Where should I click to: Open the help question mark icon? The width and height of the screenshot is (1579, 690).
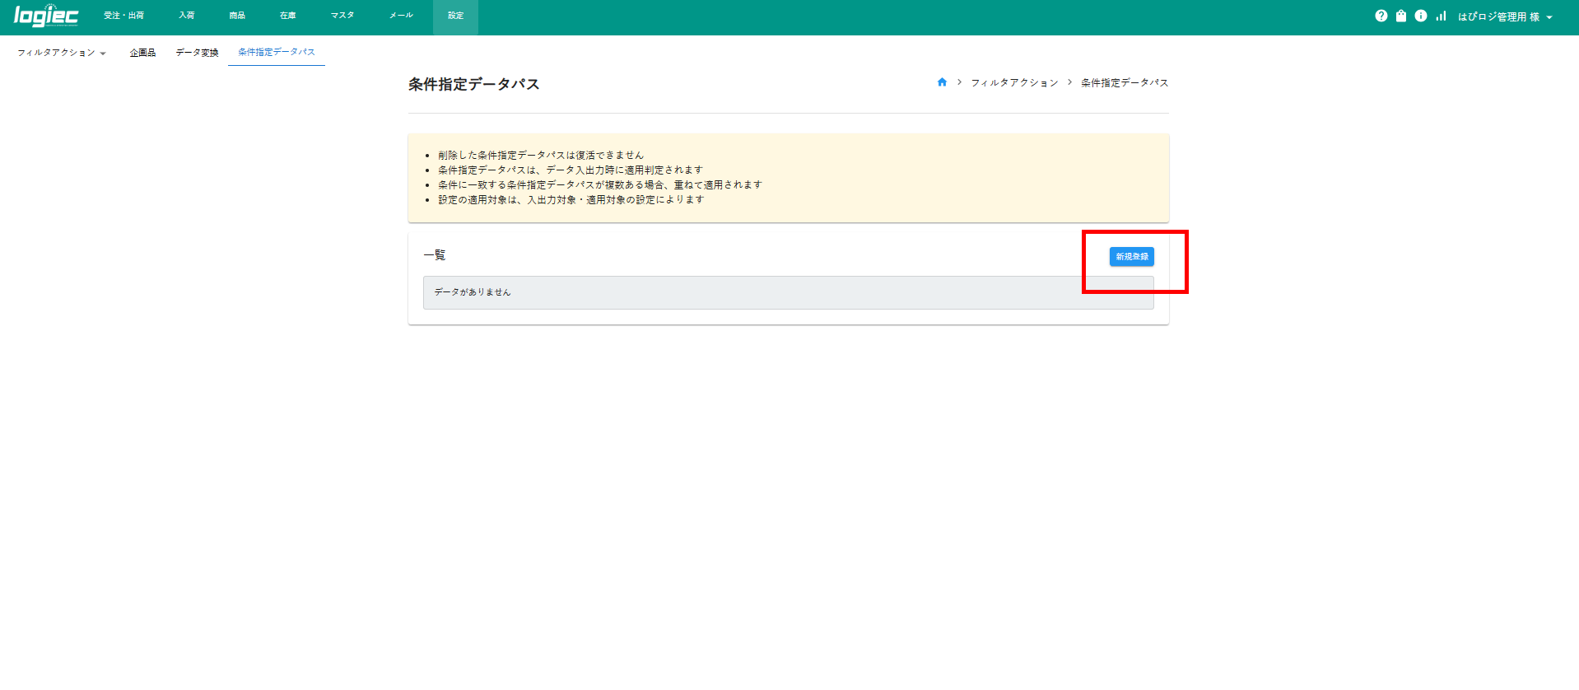tap(1381, 16)
